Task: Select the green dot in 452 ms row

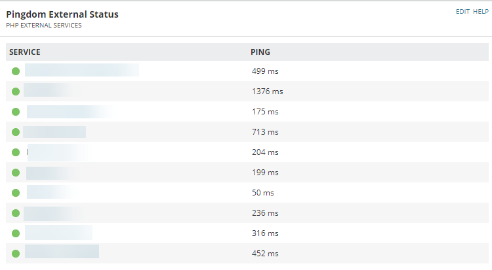Action: tap(16, 254)
